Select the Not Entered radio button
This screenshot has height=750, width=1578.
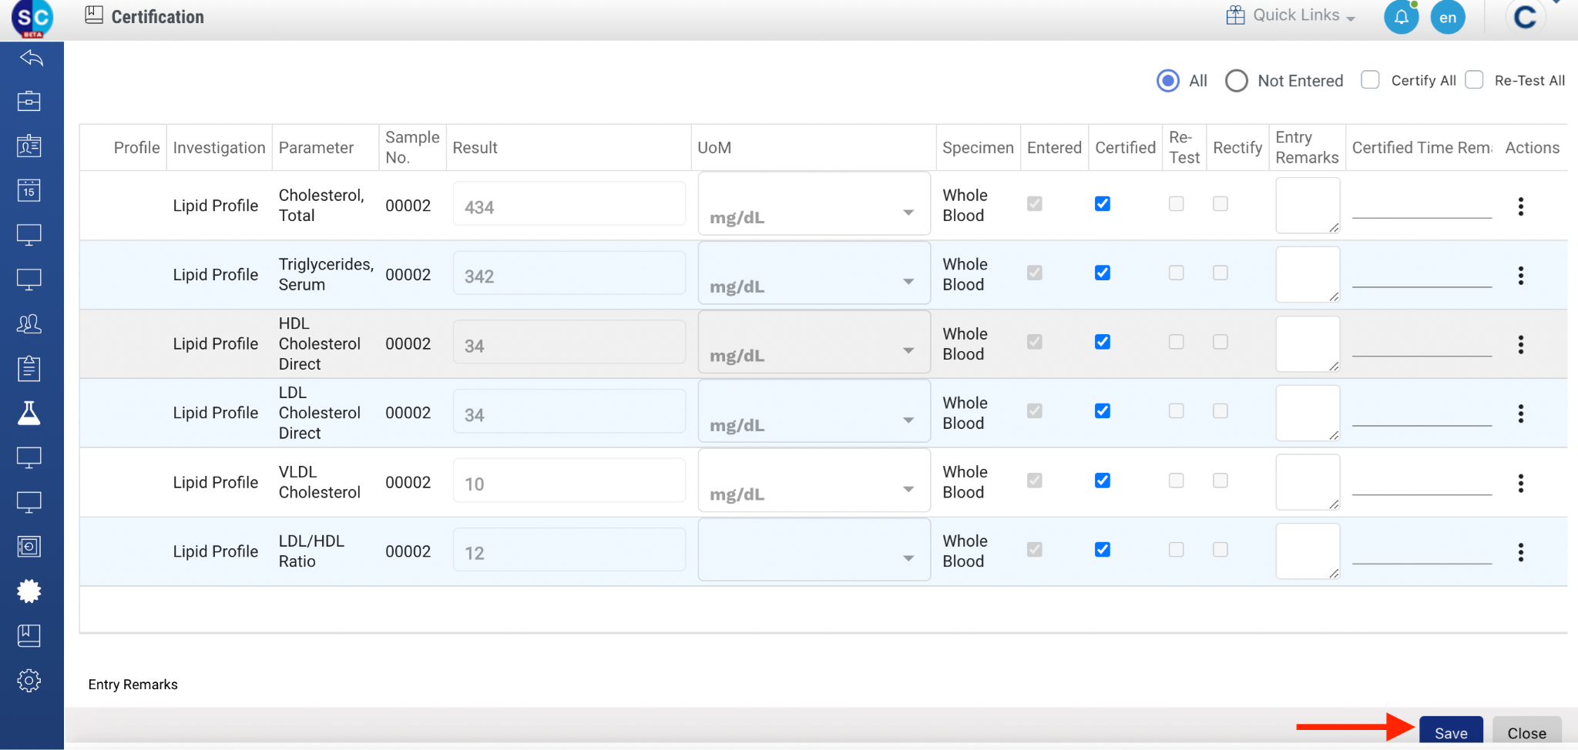pyautogui.click(x=1237, y=81)
